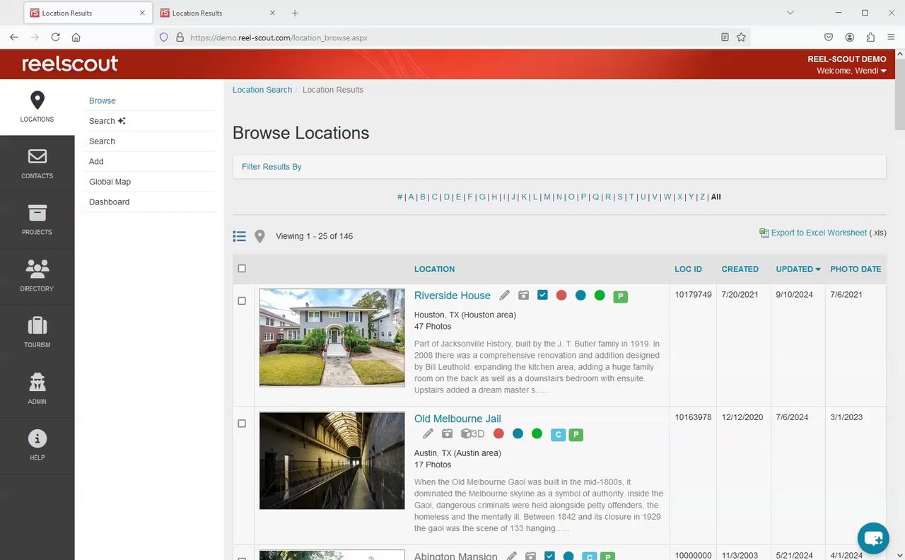Bookmark this page with the star icon
905x560 pixels.
click(x=741, y=37)
